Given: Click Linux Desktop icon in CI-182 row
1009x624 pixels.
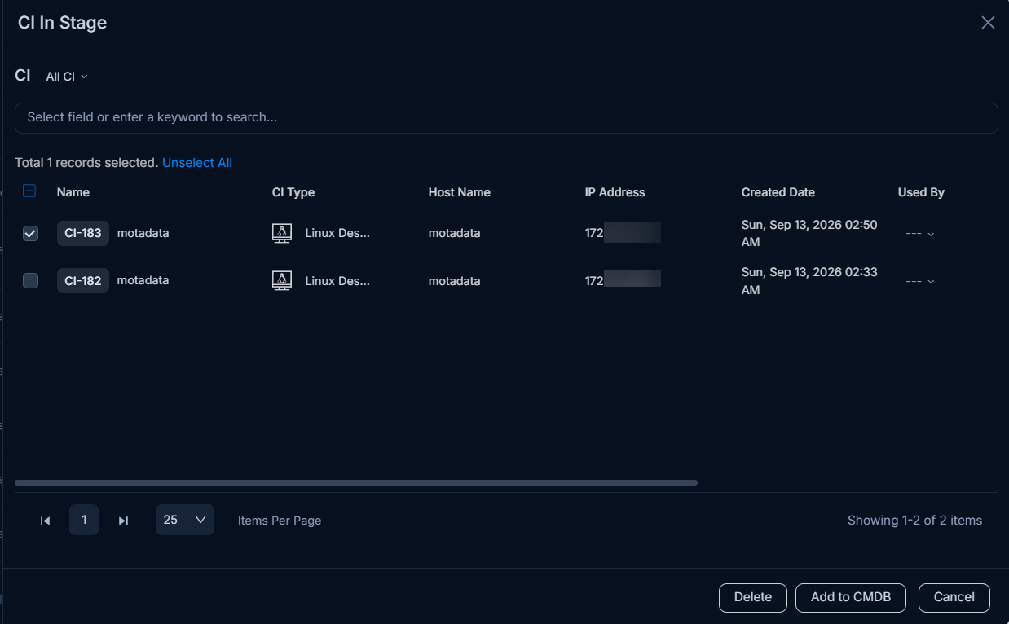Looking at the screenshot, I should pyautogui.click(x=281, y=281).
